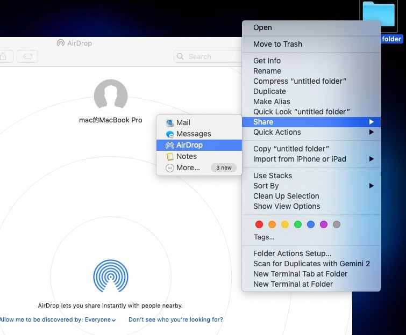Click the Mail icon in Share submenu
This screenshot has width=406, height=335.
[170, 123]
